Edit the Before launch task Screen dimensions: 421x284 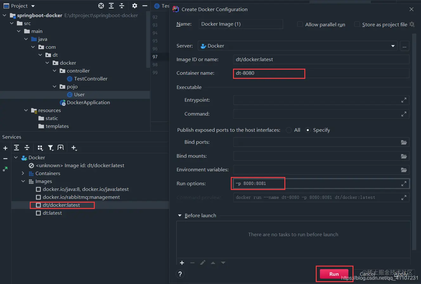point(203,263)
